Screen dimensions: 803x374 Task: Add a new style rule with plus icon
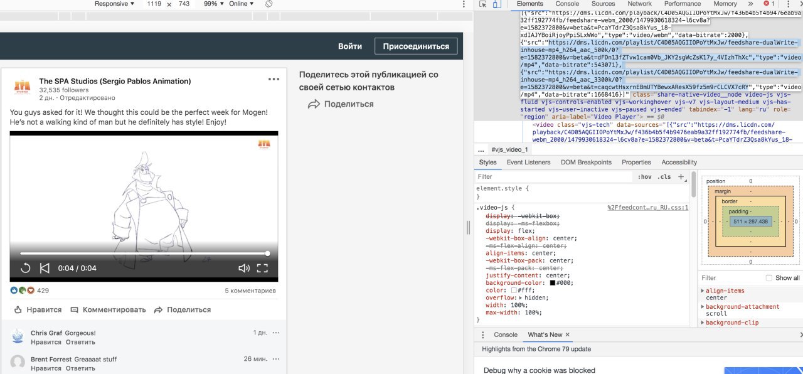coord(681,177)
